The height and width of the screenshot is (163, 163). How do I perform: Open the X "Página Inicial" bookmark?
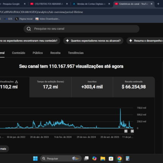(24, 19)
